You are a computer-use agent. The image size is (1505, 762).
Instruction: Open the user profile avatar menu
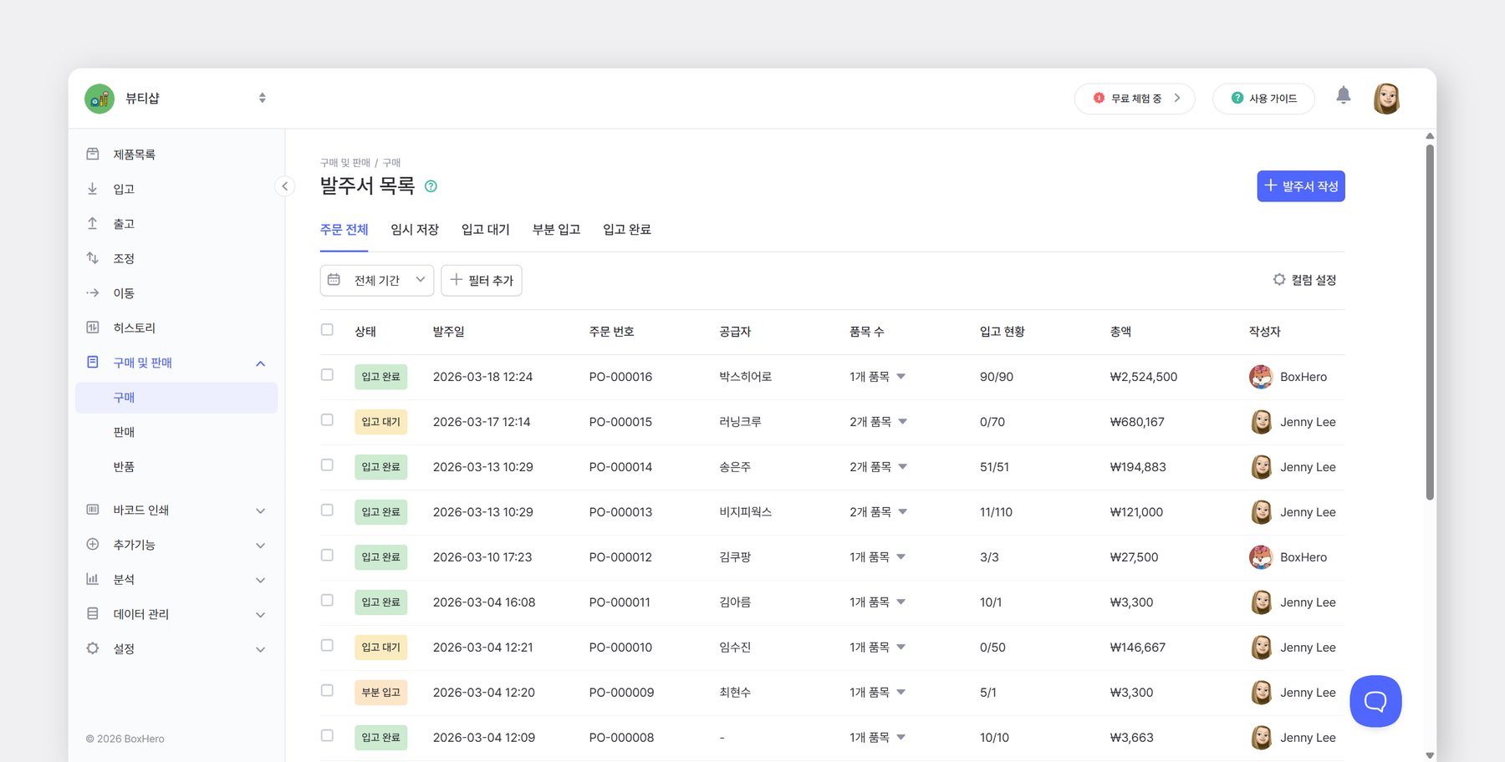pyautogui.click(x=1386, y=99)
